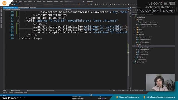Viewport: 178px width, 100px height.
Task: Open the Output tab
Action: click(x=11, y=92)
